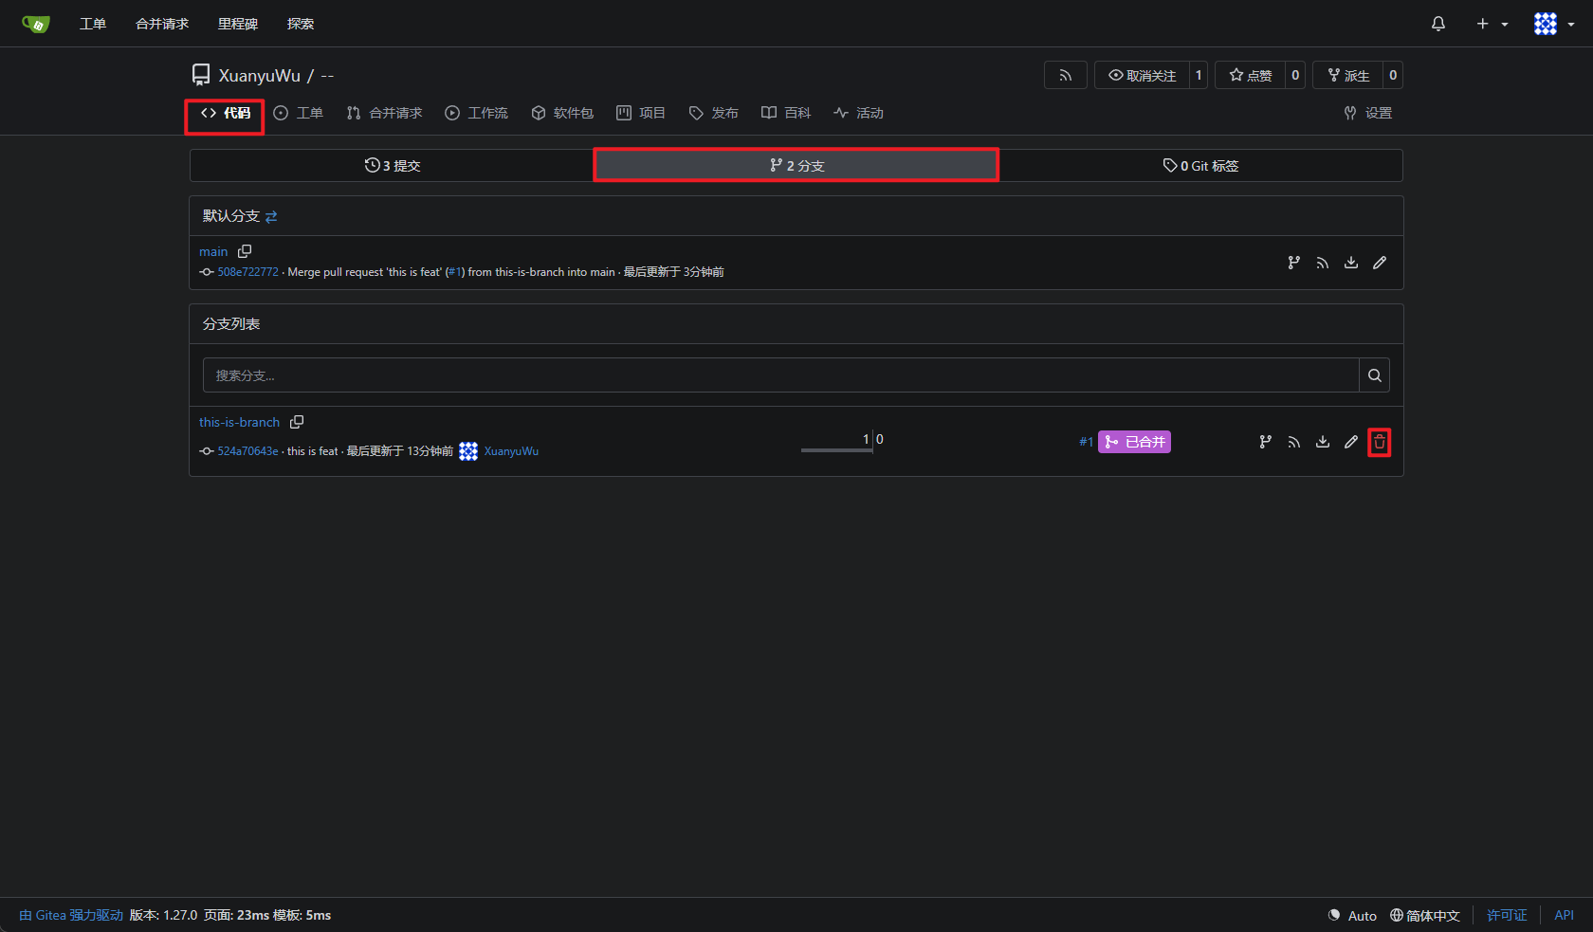Open repository 设置 settings
This screenshot has height=932, width=1593.
click(1368, 113)
